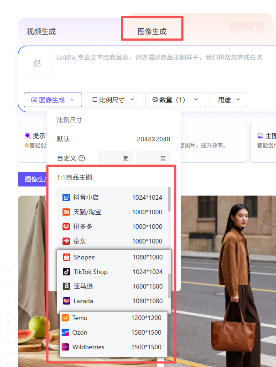Select the 京东 platform icon

coord(66,241)
